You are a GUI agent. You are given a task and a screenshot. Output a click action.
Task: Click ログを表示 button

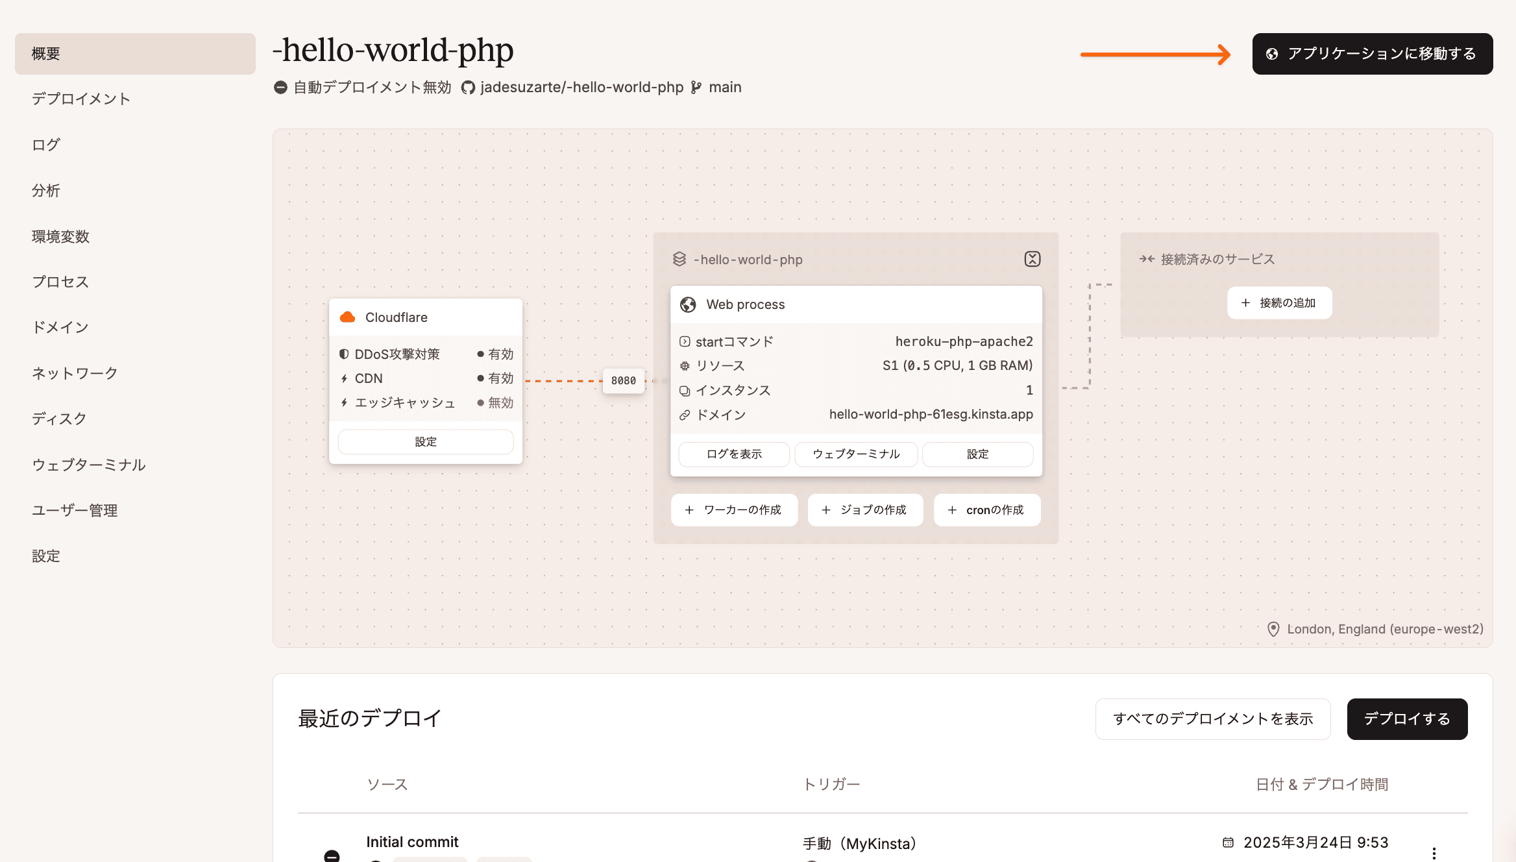734,454
